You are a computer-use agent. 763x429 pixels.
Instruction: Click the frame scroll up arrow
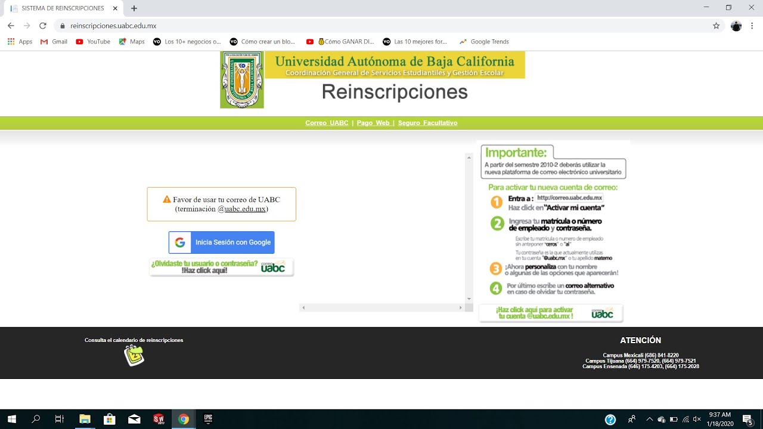point(469,157)
